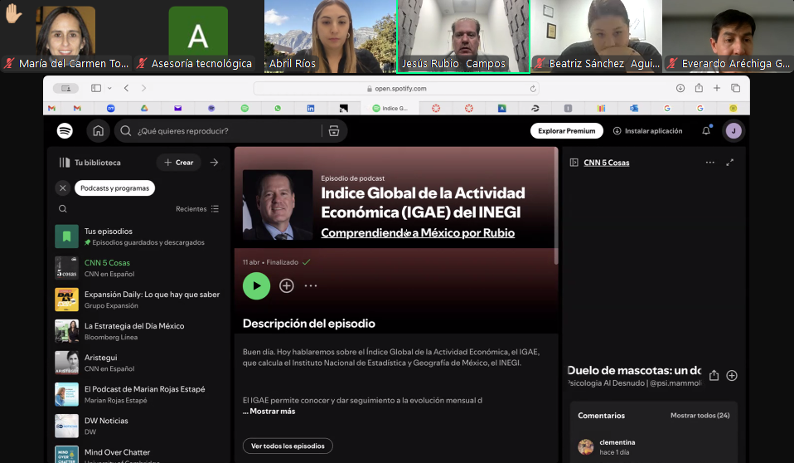Viewport: 794px width, 463px height.
Task: Select Jesús Rubio Campos video tile
Action: 463,37
